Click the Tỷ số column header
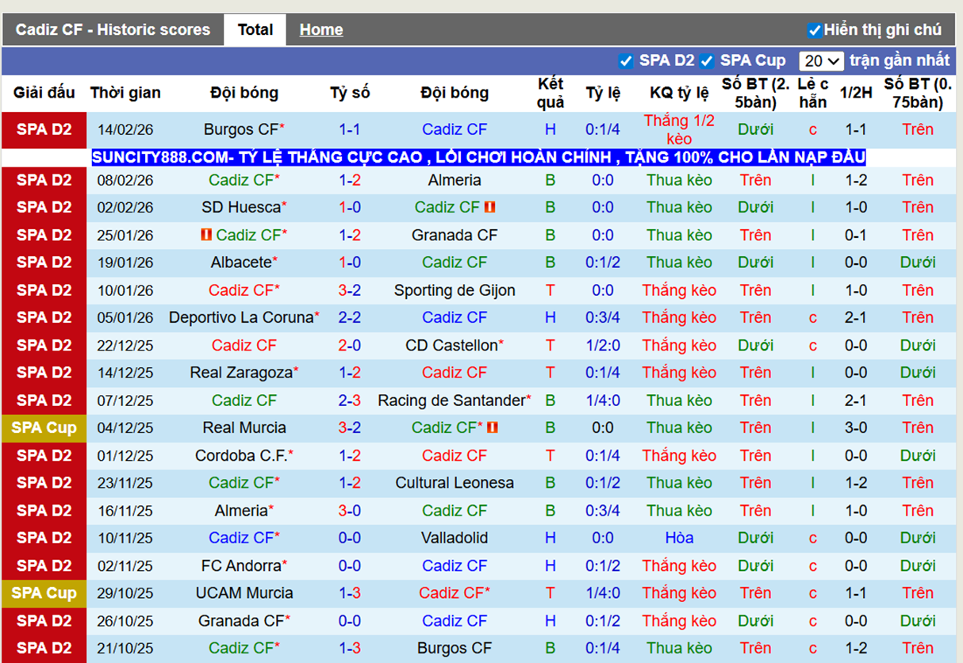Image resolution: width=963 pixels, height=663 pixels. (x=350, y=93)
